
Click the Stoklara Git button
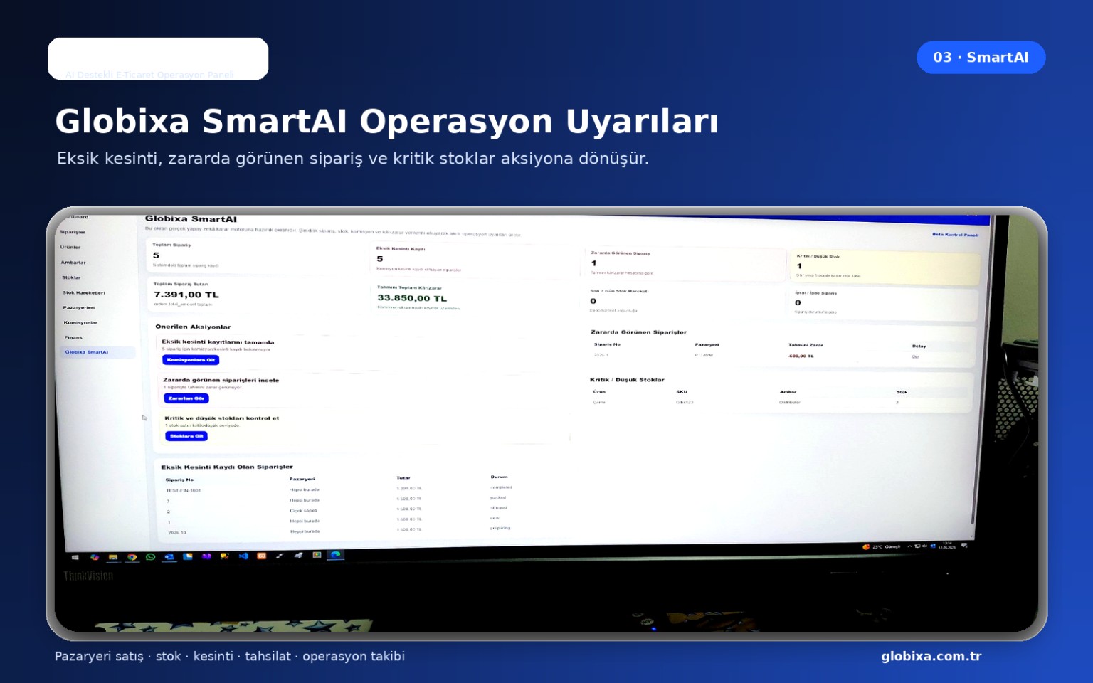tap(186, 436)
